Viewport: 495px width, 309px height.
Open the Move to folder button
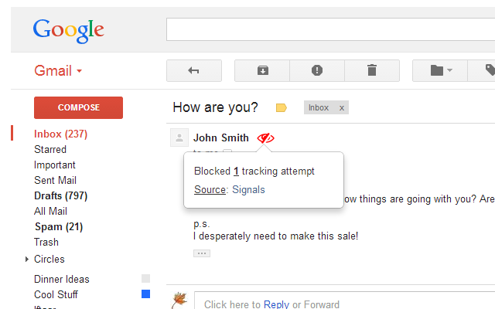coord(440,70)
